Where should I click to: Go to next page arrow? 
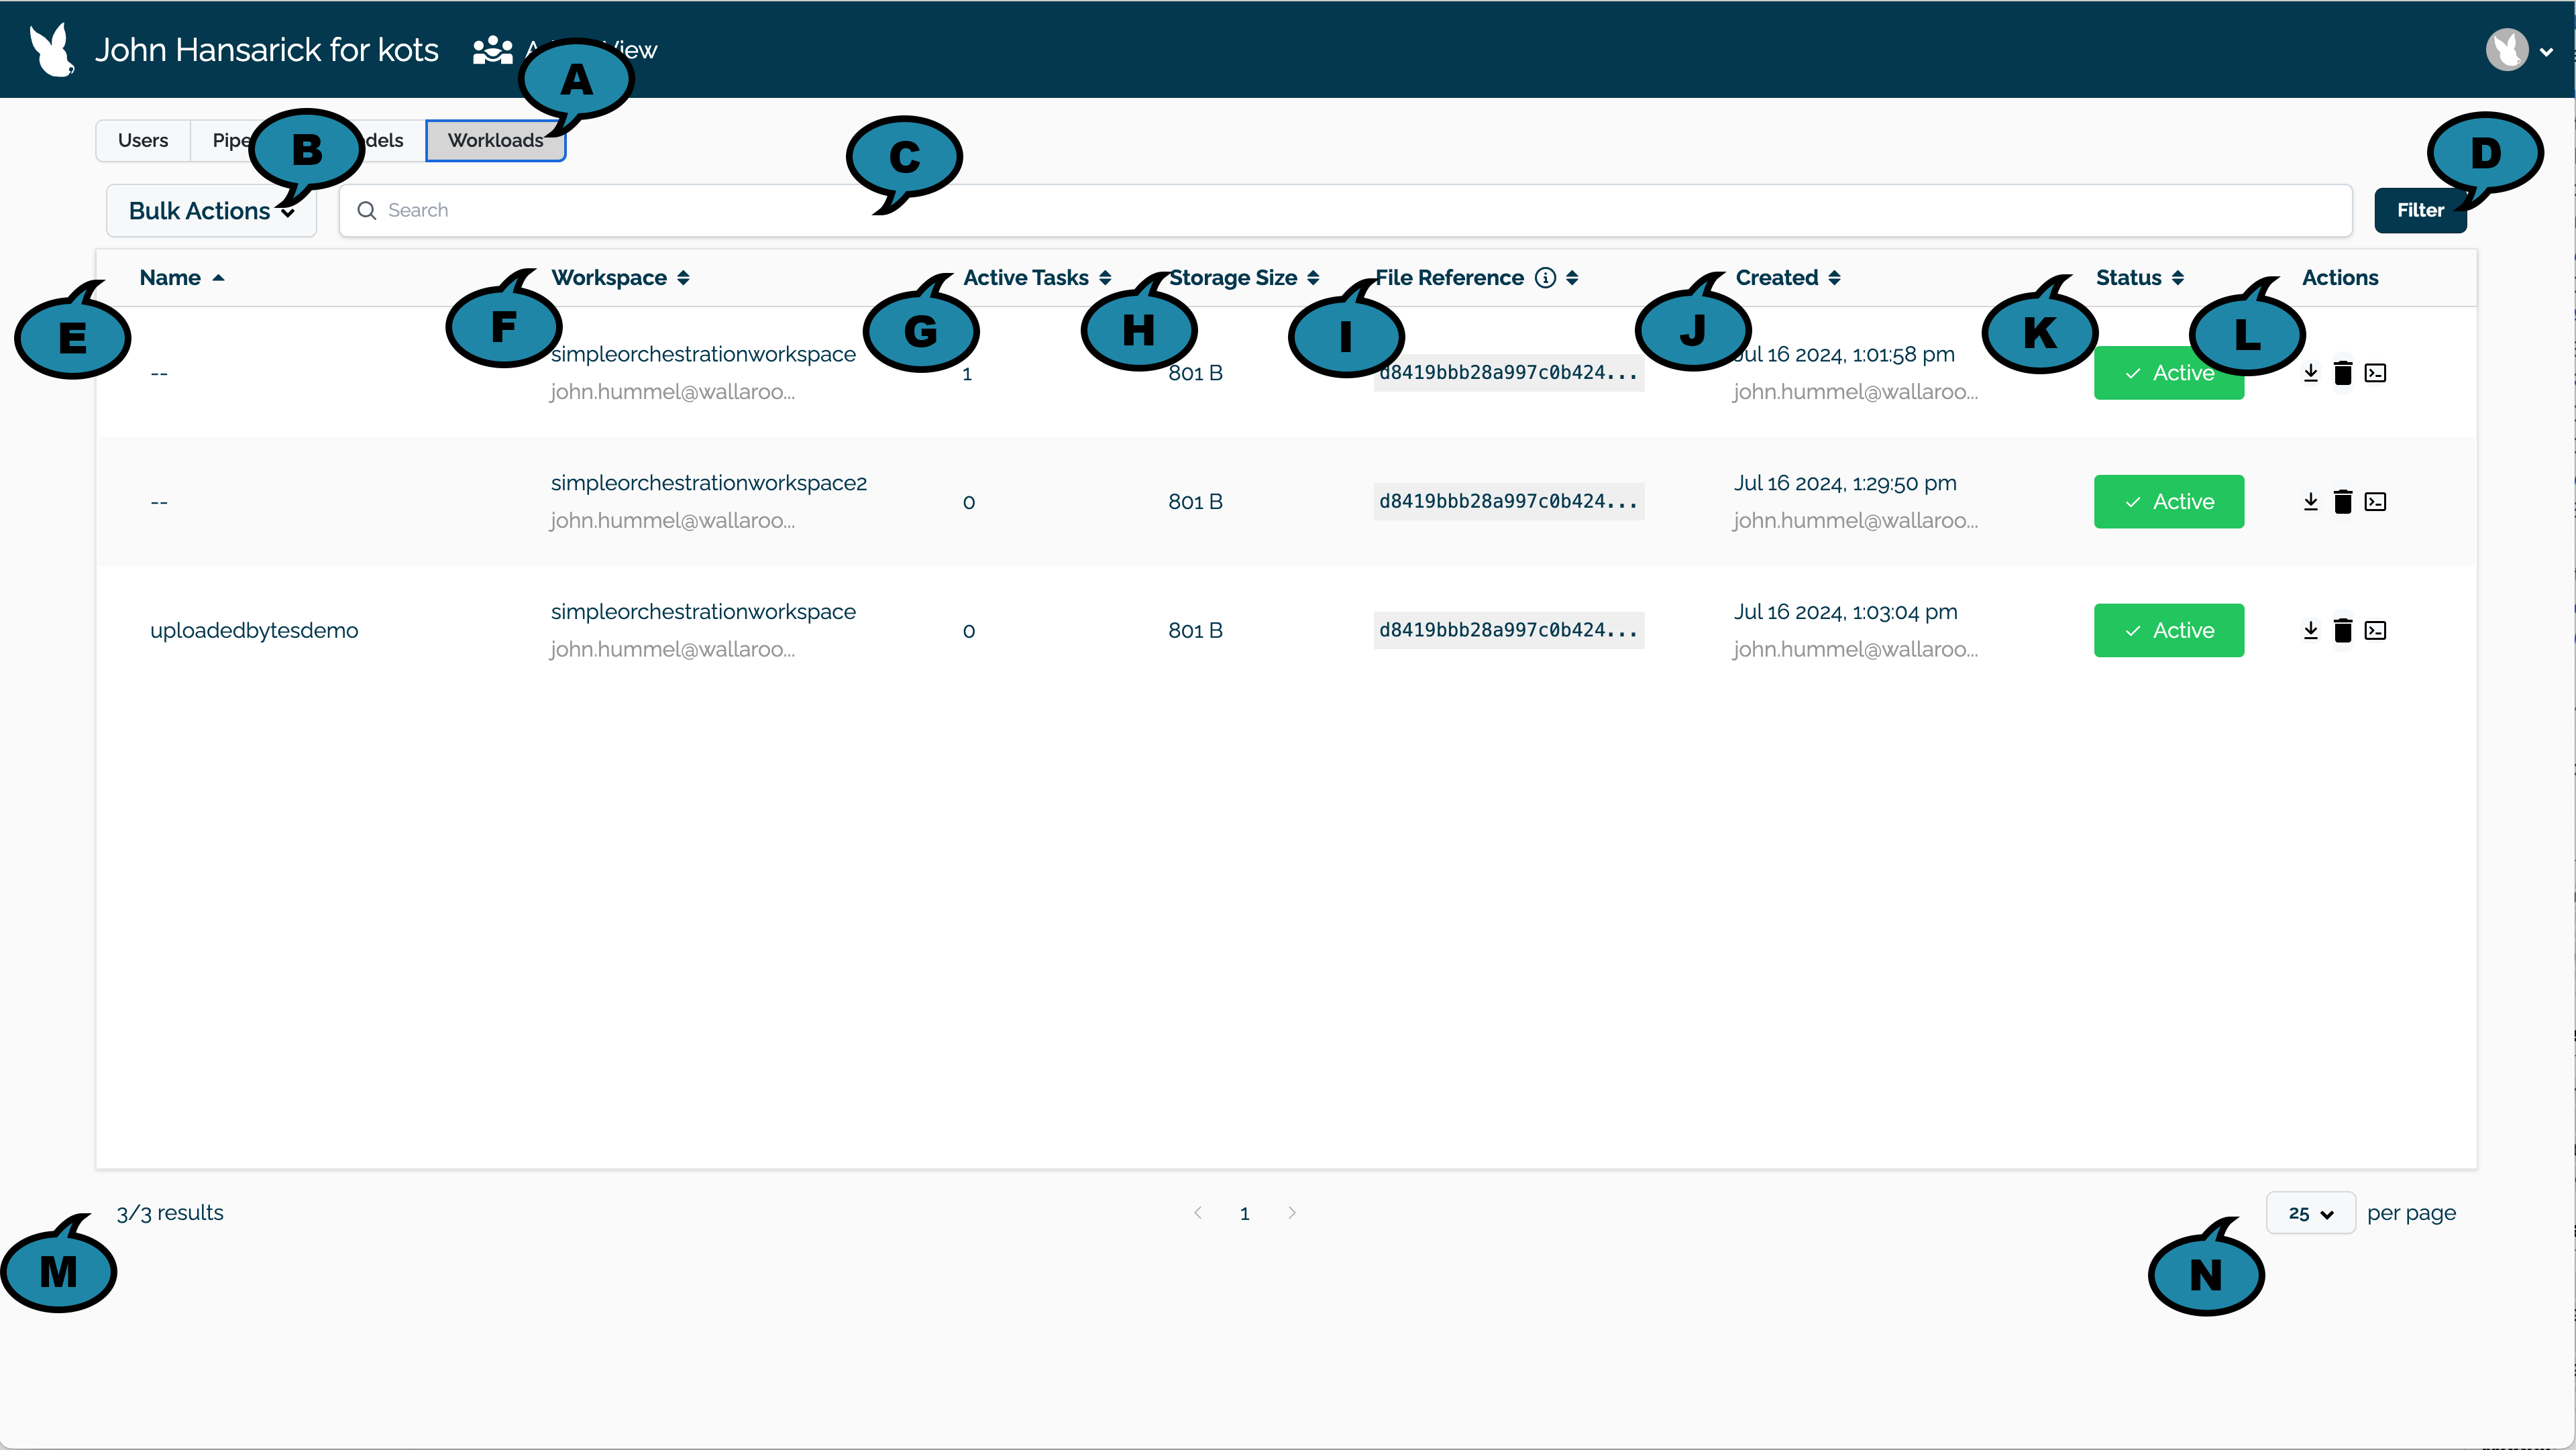coord(1292,1213)
